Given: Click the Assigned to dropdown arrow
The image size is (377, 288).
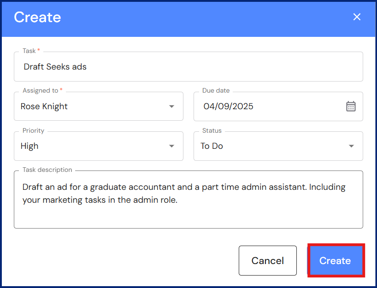Looking at the screenshot, I should [171, 106].
